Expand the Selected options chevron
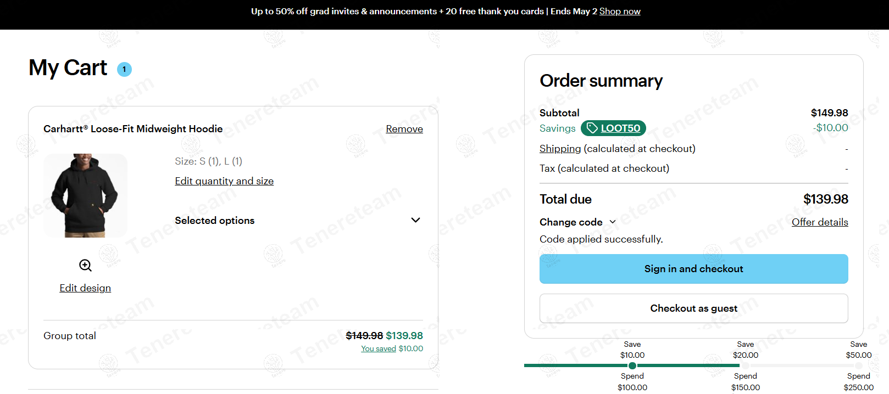889x394 pixels. point(415,220)
